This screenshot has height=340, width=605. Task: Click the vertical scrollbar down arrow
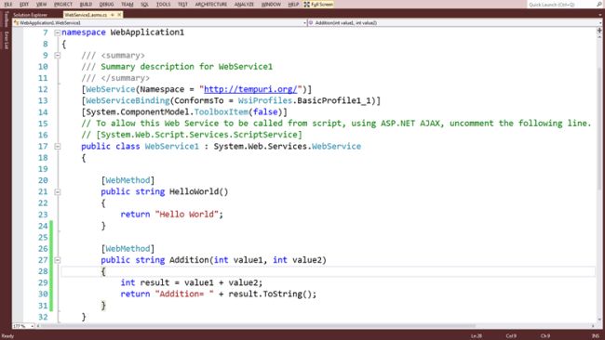coord(599,320)
